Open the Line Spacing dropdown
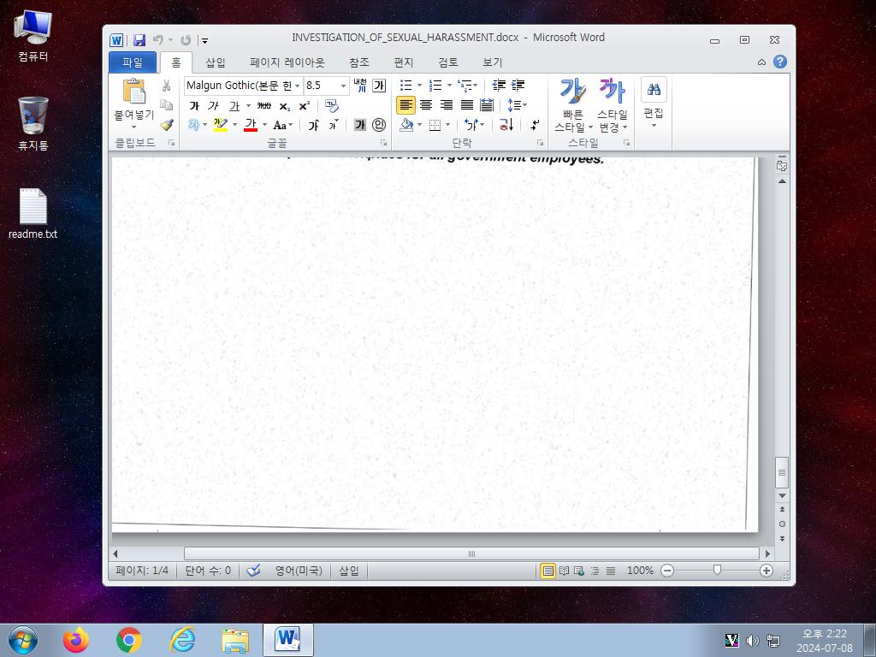The height and width of the screenshot is (657, 876). 517,105
